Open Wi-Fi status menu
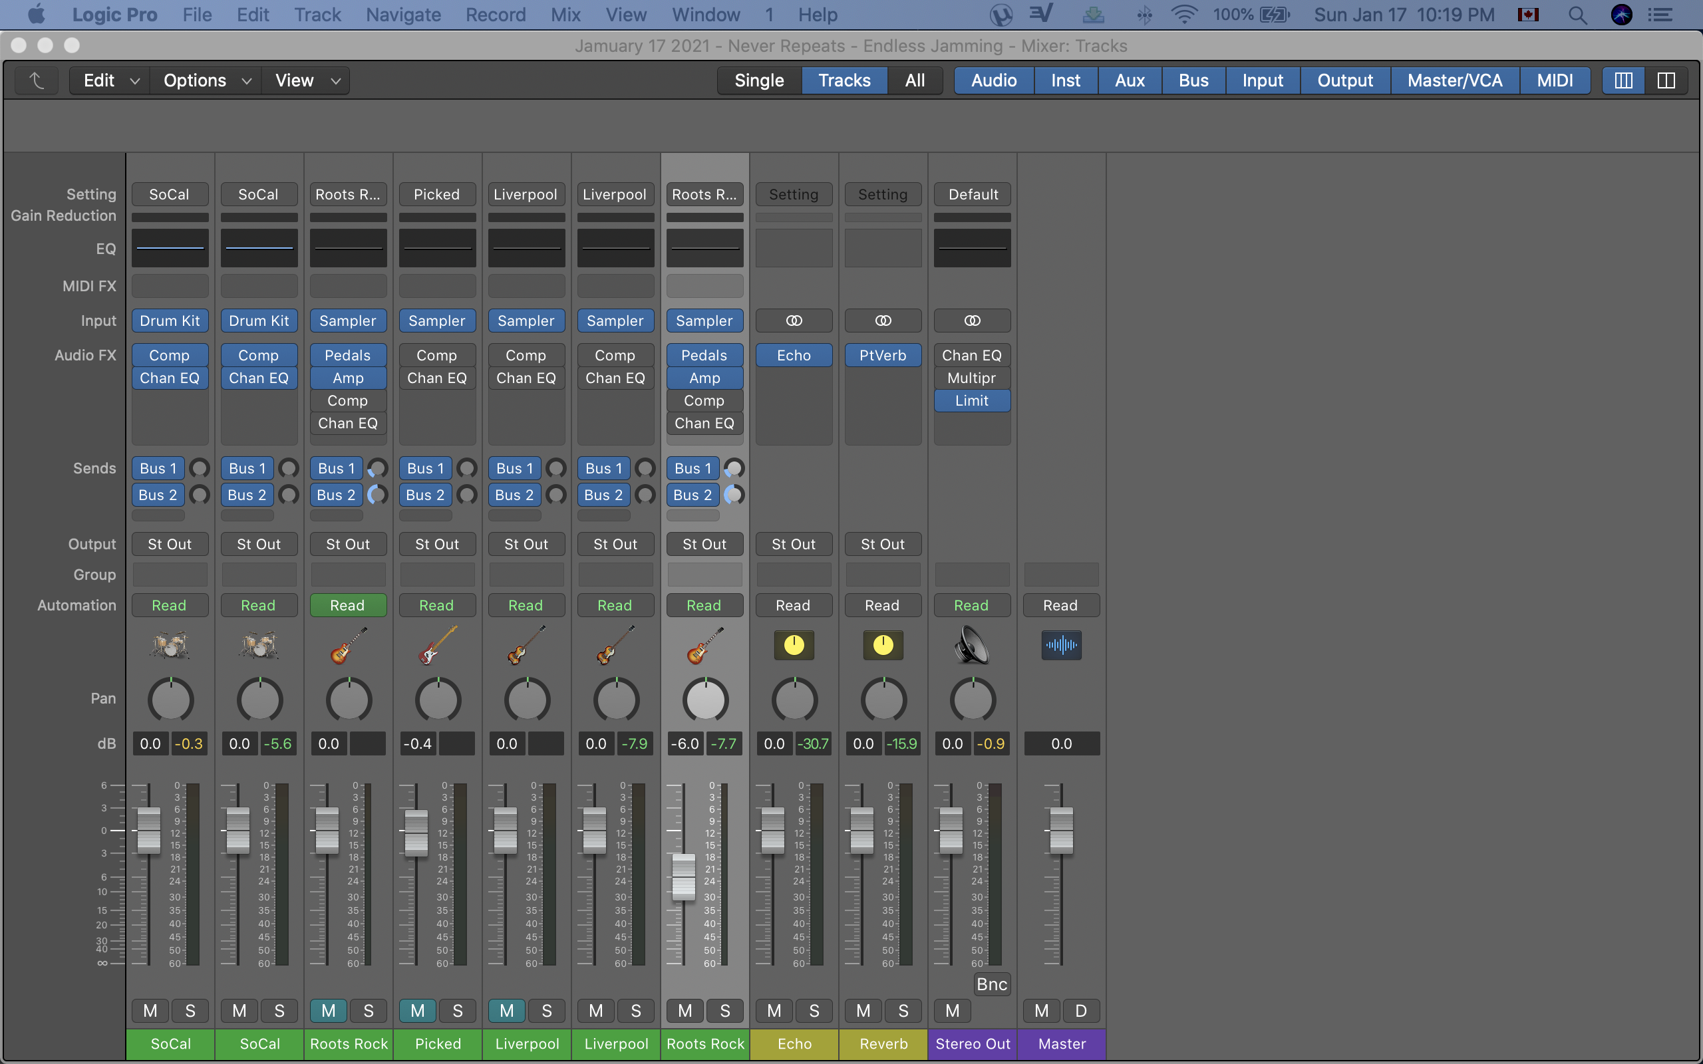1703x1064 pixels. tap(1184, 15)
